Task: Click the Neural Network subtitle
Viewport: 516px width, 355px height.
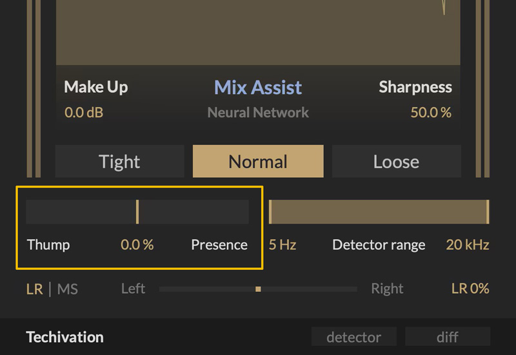Action: pyautogui.click(x=258, y=113)
